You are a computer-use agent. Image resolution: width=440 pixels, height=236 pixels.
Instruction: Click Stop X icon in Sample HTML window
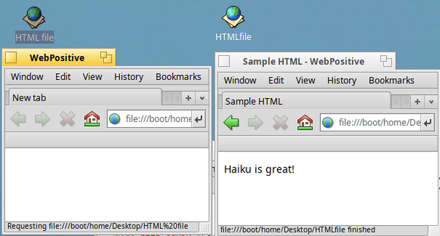point(281,123)
